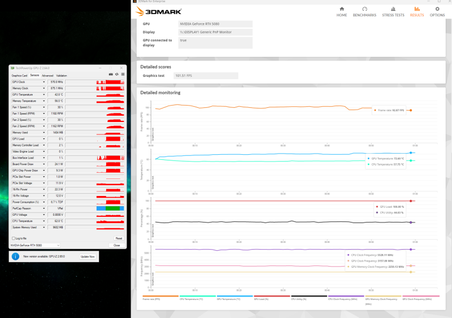
Task: Open the STRESS TESTS section
Action: [393, 12]
